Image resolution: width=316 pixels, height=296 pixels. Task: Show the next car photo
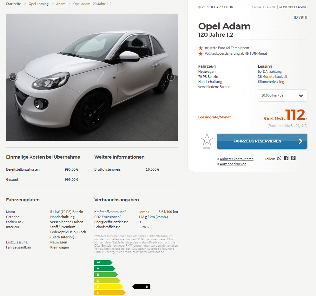pyautogui.click(x=171, y=77)
